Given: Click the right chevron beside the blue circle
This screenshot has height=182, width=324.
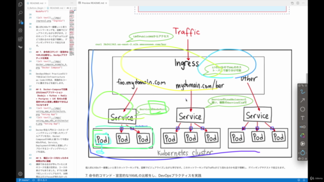Looking at the screenshot, I should point(306,153).
